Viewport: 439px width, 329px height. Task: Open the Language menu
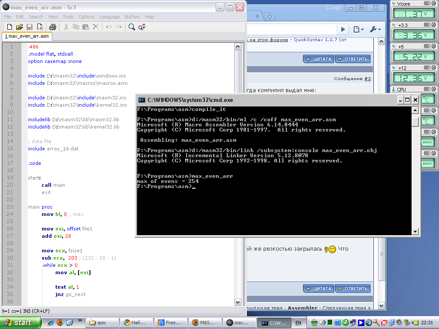coord(109,17)
